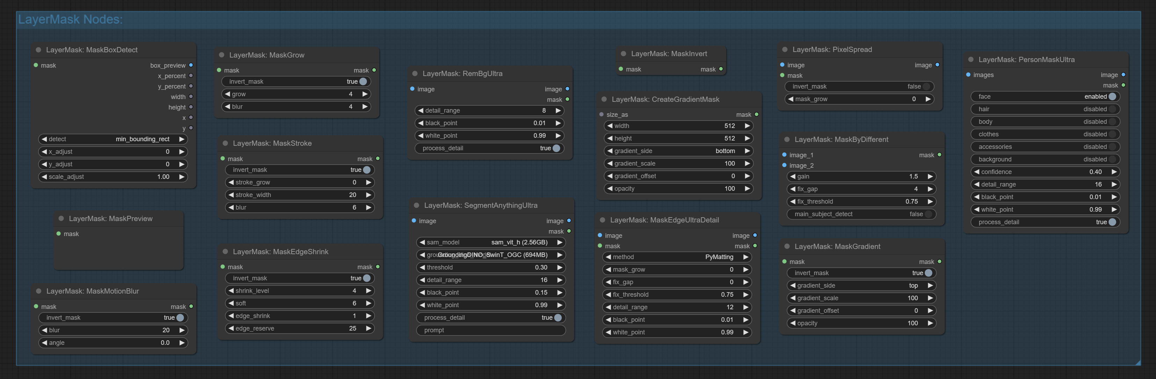Click image_2 input connector on MaskByDifferent
This screenshot has height=379, width=1156.
tap(784, 165)
